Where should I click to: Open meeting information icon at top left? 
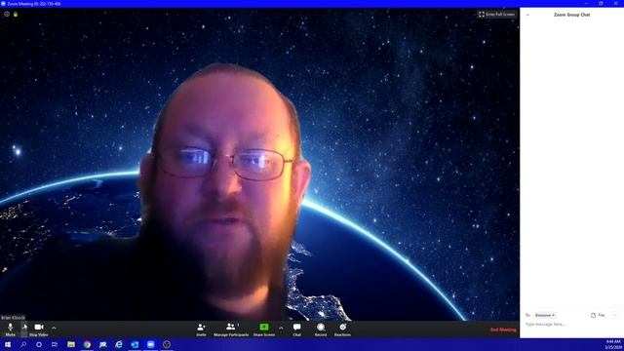pyautogui.click(x=7, y=14)
